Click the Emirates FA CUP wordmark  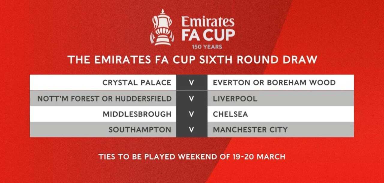(x=208, y=29)
